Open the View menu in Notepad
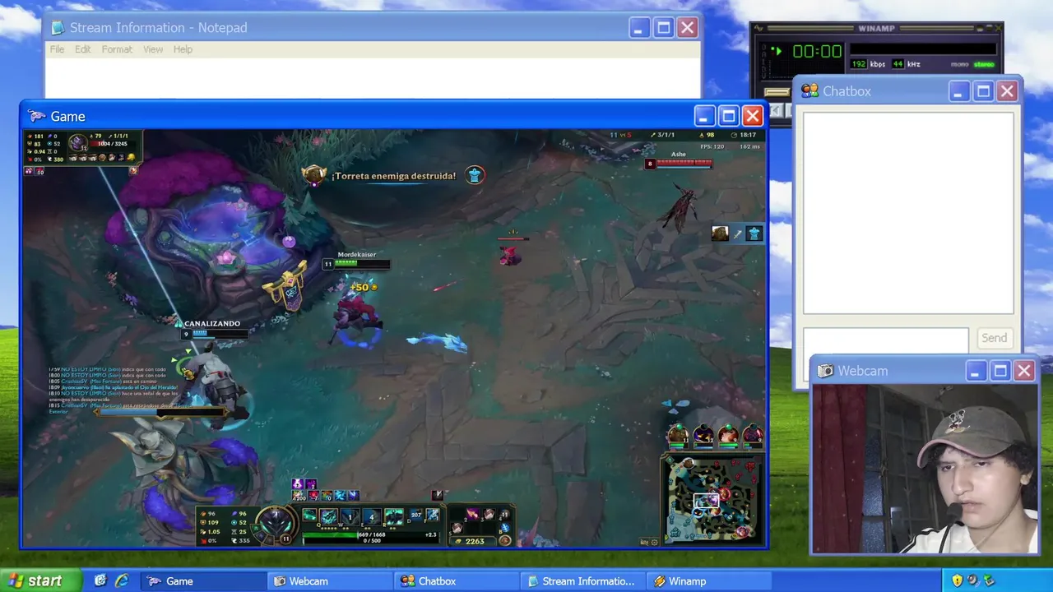 point(153,49)
